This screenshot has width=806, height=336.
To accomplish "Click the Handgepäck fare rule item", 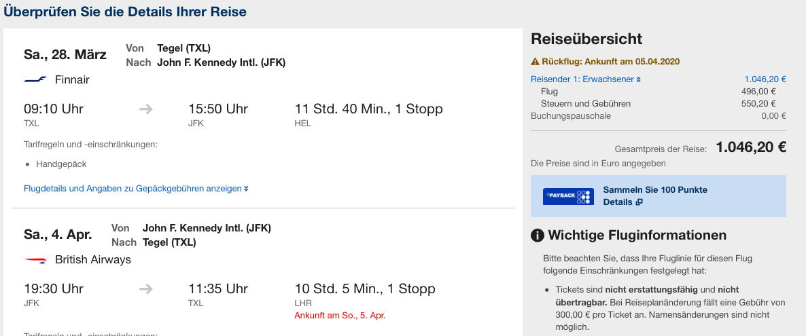I will (61, 164).
